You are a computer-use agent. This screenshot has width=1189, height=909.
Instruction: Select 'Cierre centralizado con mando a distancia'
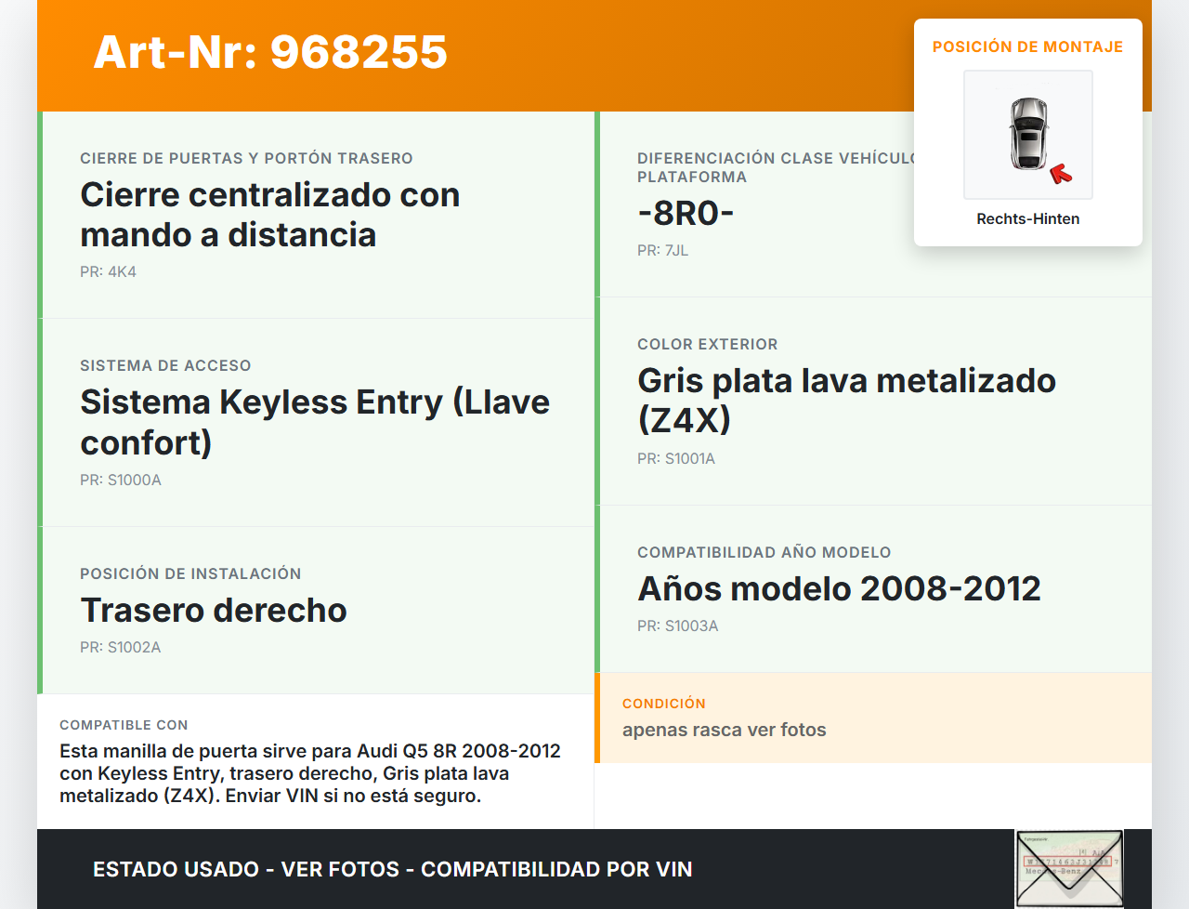(x=269, y=215)
